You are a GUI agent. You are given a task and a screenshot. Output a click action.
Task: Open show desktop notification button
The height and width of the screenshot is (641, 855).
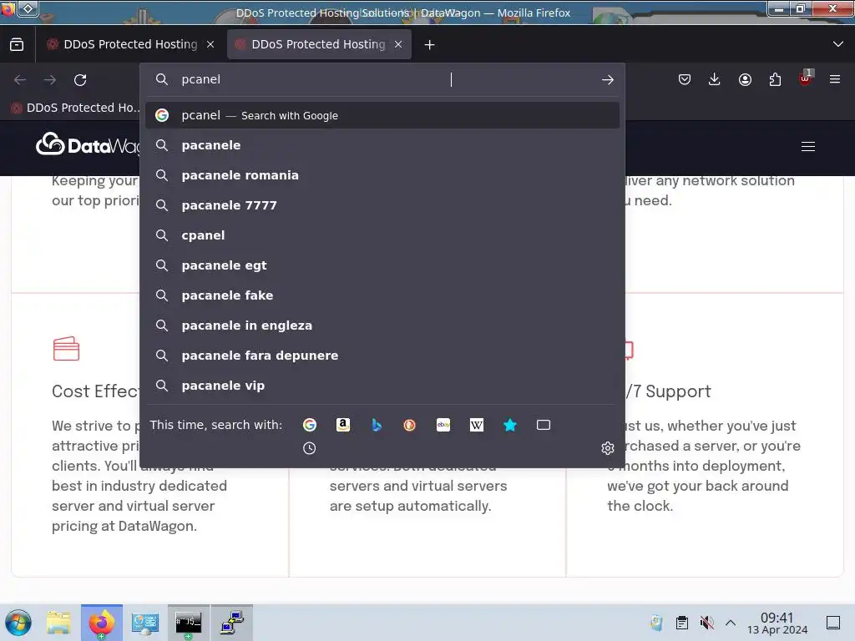(x=833, y=623)
